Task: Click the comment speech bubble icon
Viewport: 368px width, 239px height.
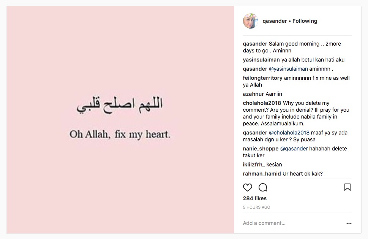Action: coord(263,187)
